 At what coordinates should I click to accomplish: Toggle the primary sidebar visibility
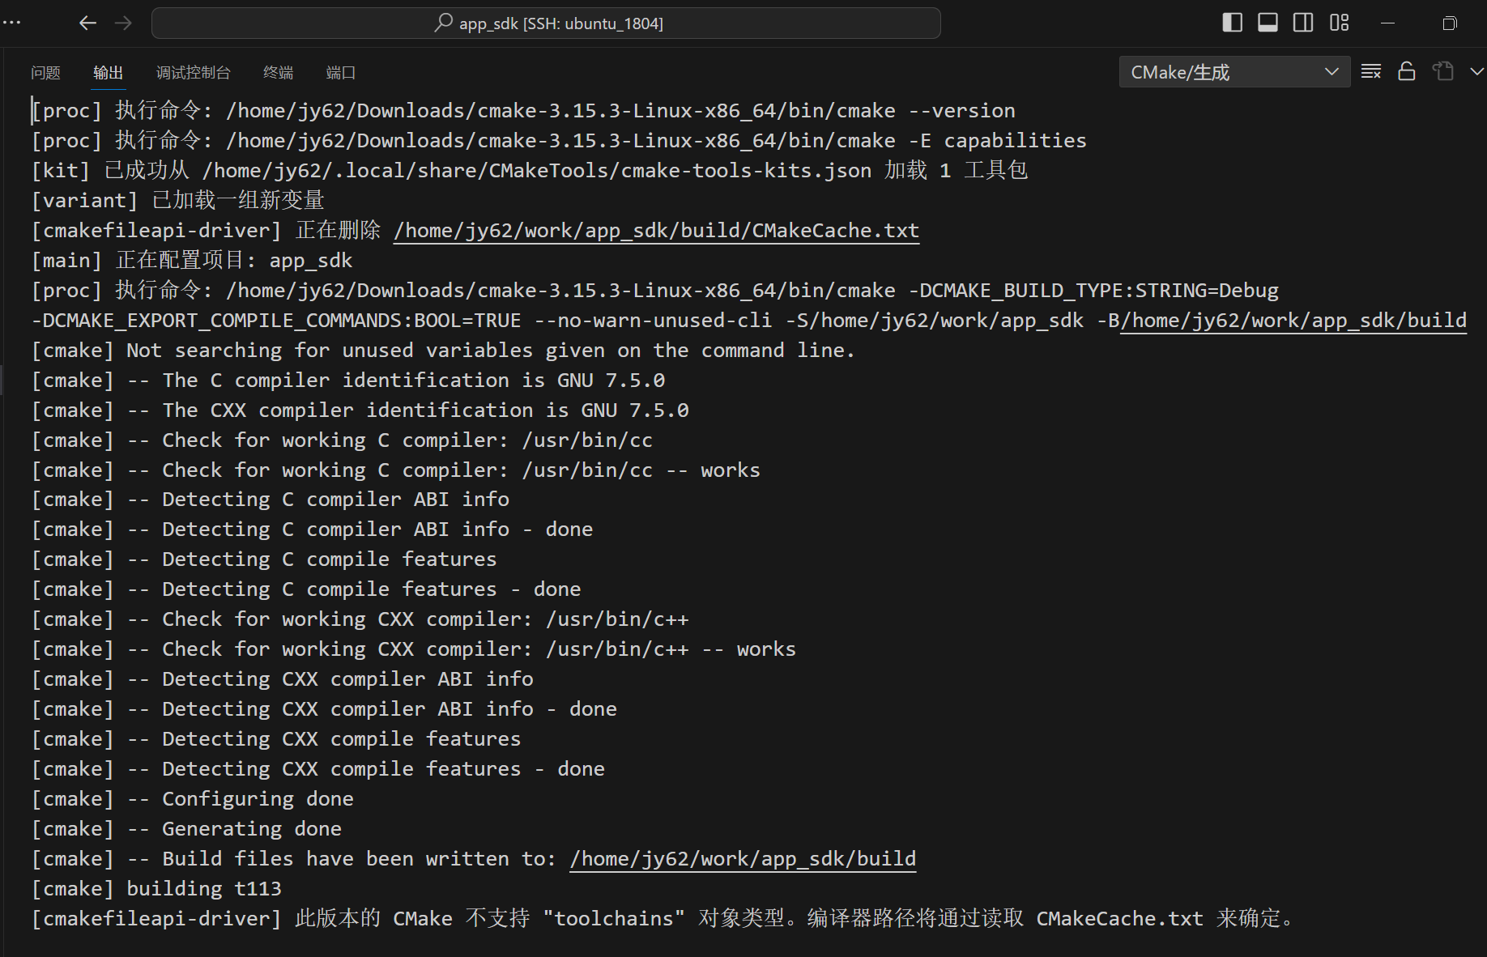(x=1232, y=23)
